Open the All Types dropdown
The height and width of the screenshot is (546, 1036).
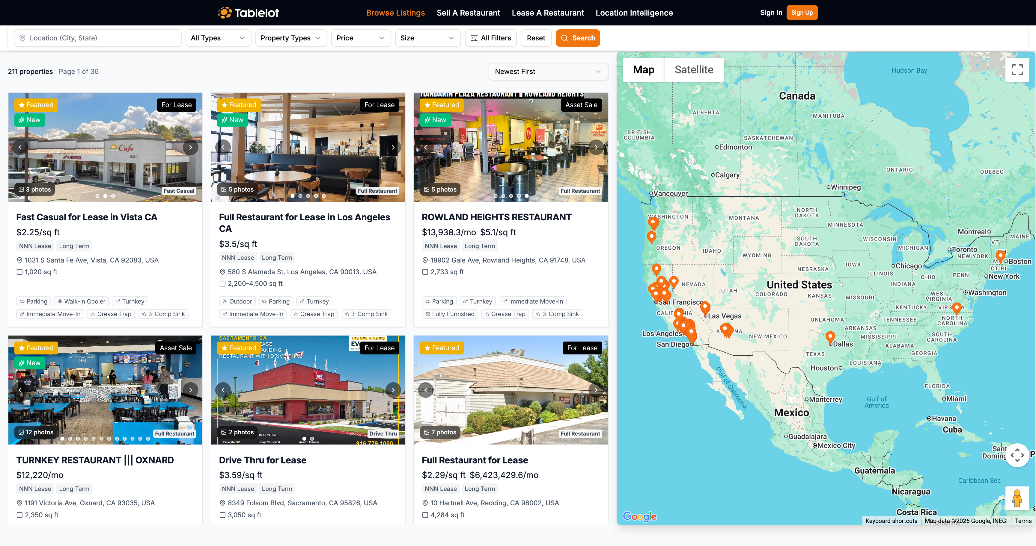pyautogui.click(x=218, y=38)
